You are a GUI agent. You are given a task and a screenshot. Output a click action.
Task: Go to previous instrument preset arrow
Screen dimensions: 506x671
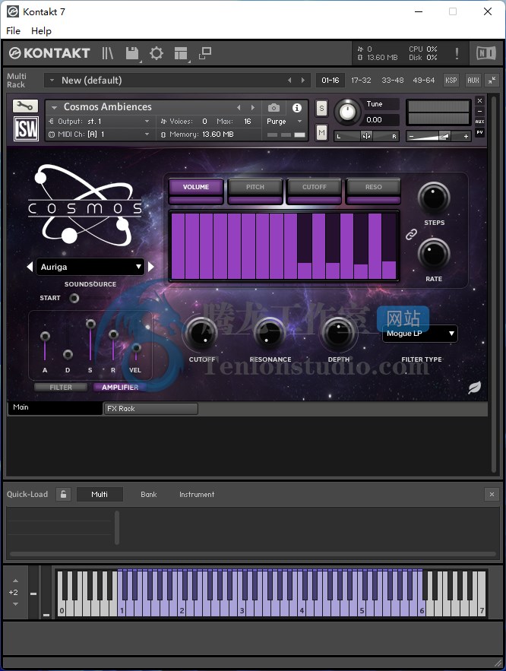point(239,107)
